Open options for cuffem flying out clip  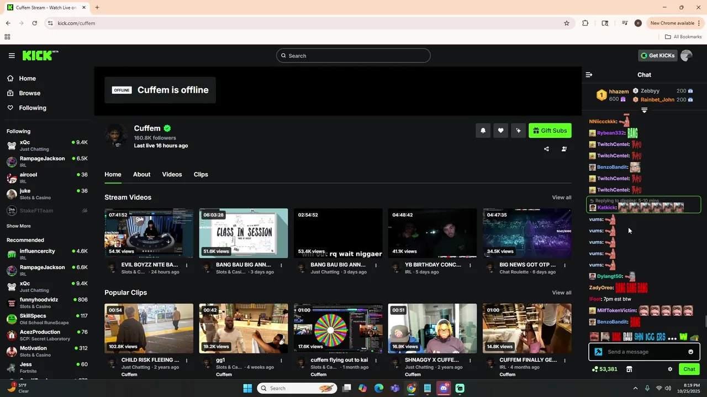click(x=376, y=361)
